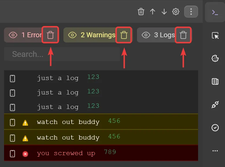The height and width of the screenshot is (167, 225).
Task: Open the cookies panel icon in sidebar
Action: pyautogui.click(x=215, y=59)
